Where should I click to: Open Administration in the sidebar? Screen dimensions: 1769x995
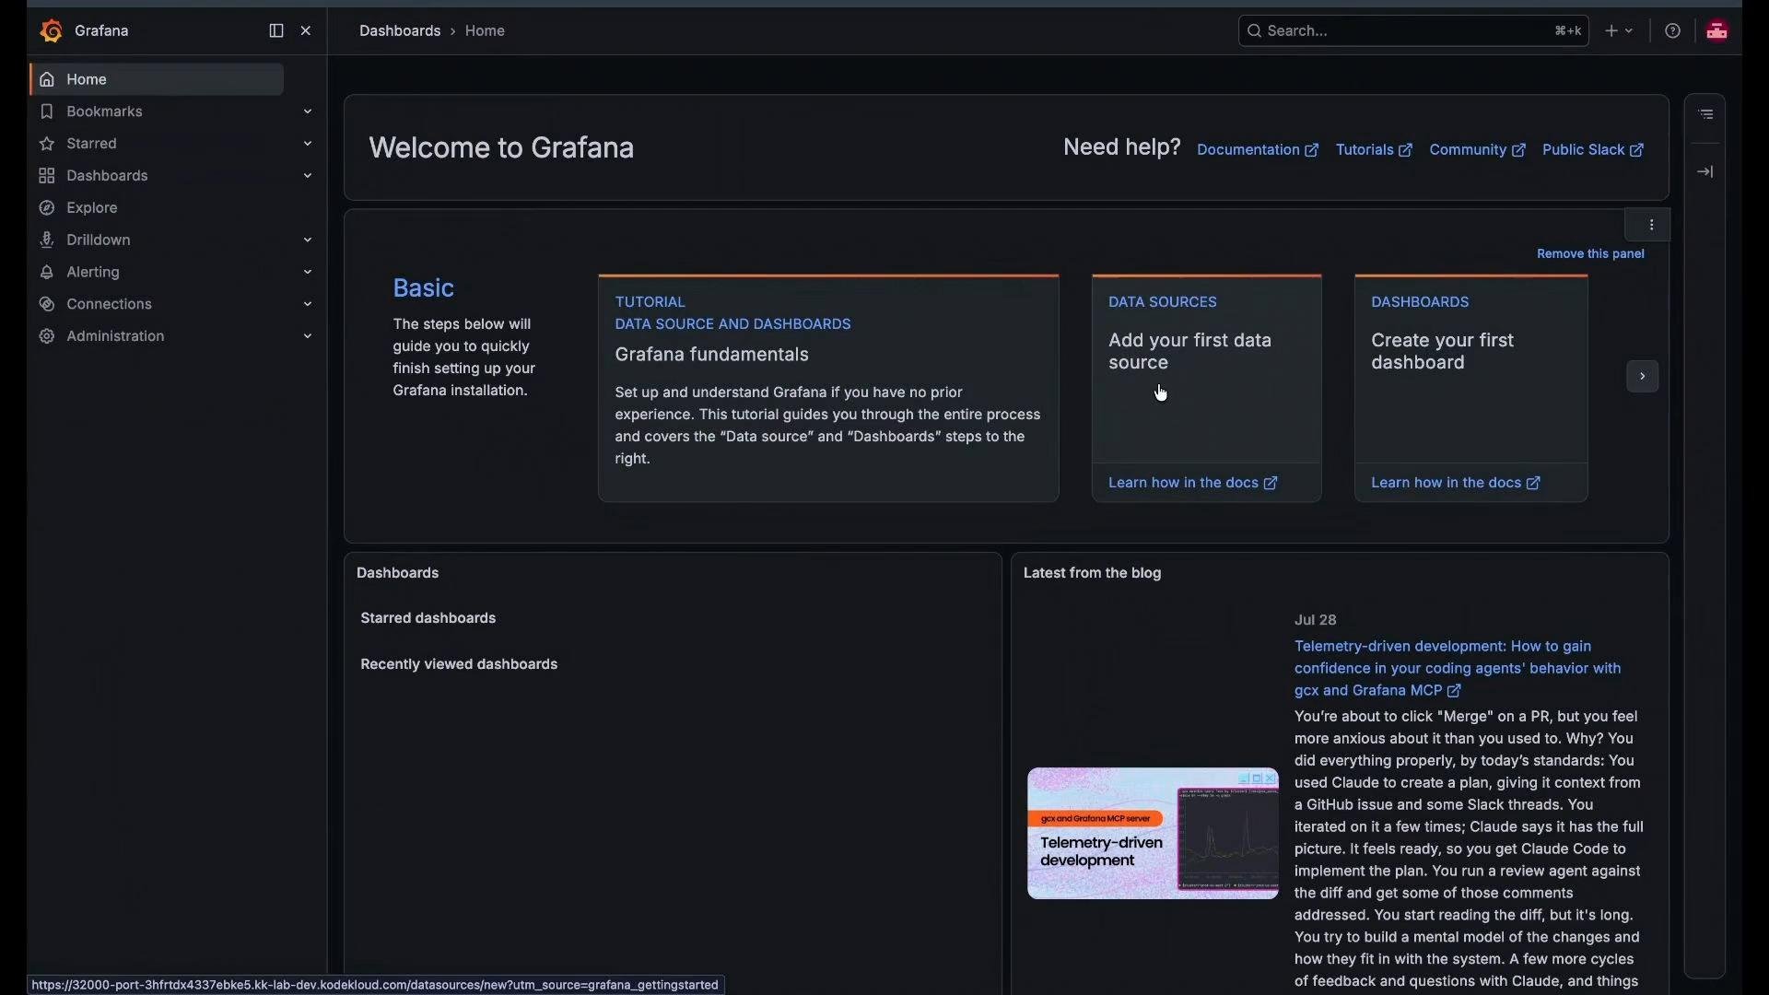(115, 338)
